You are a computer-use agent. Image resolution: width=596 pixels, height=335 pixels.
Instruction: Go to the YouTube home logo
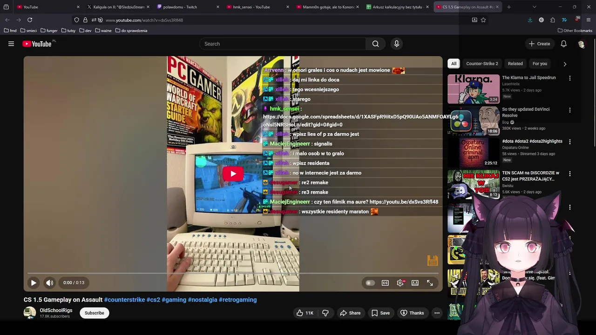click(37, 44)
